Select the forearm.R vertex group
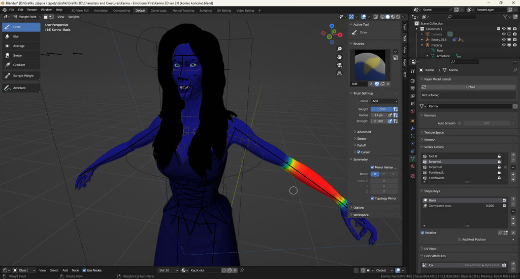This screenshot has height=279, width=520. click(x=437, y=167)
